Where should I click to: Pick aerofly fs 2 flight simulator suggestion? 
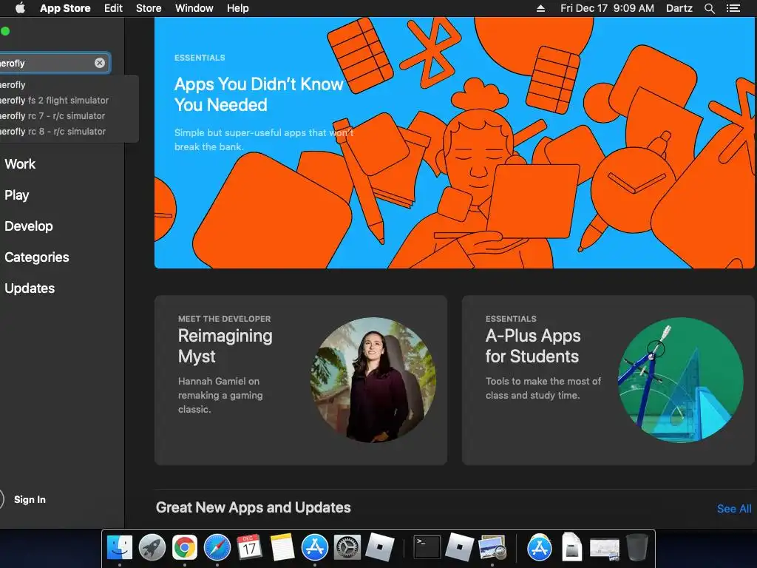55,101
